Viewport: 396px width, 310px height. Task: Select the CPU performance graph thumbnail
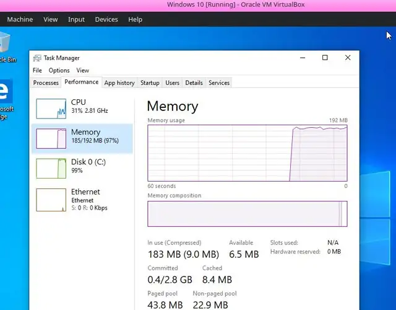[x=51, y=108]
